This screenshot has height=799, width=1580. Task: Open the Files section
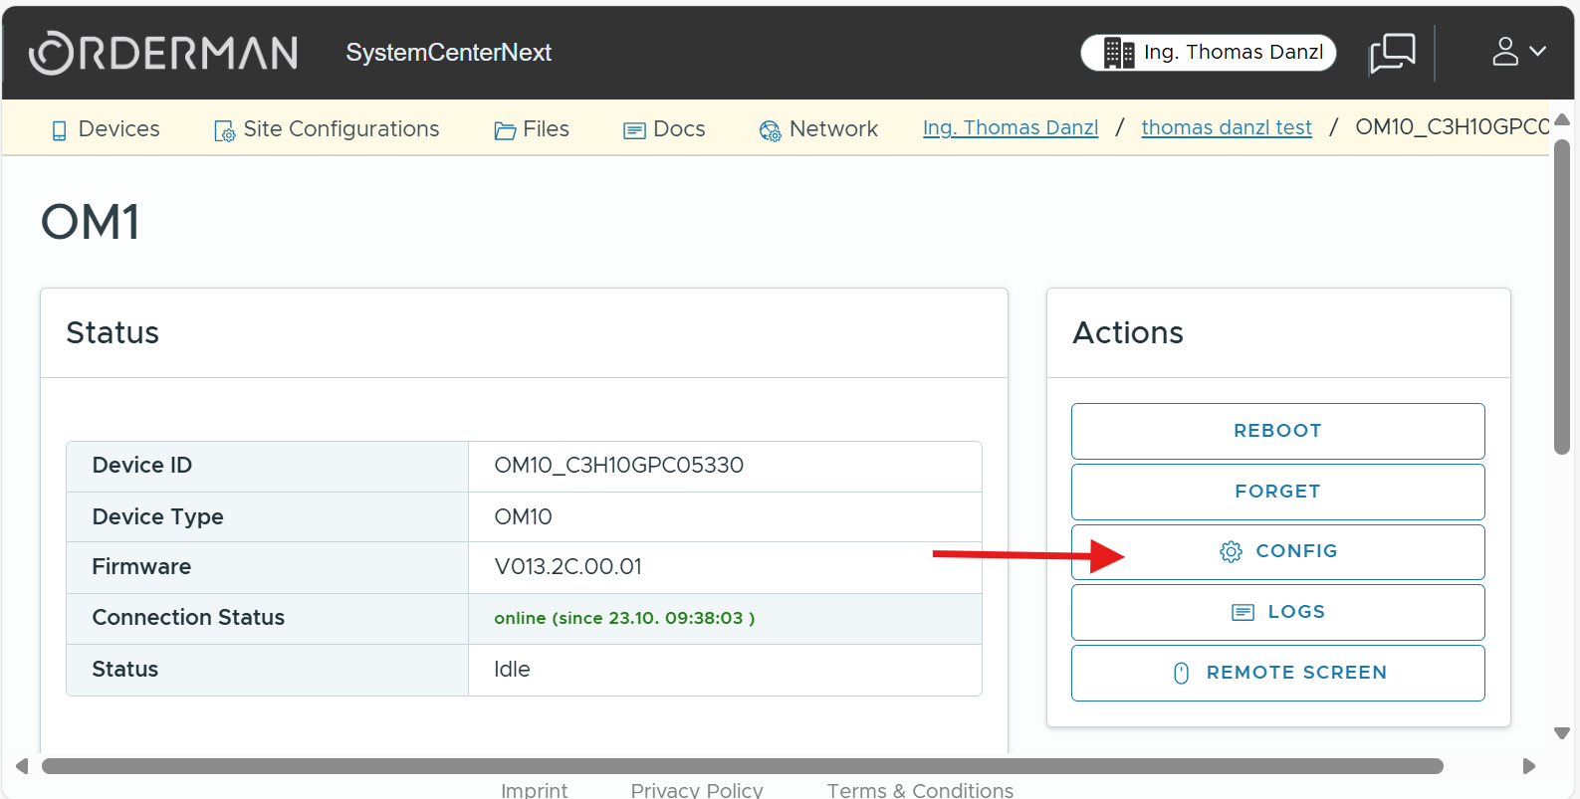pyautogui.click(x=532, y=129)
